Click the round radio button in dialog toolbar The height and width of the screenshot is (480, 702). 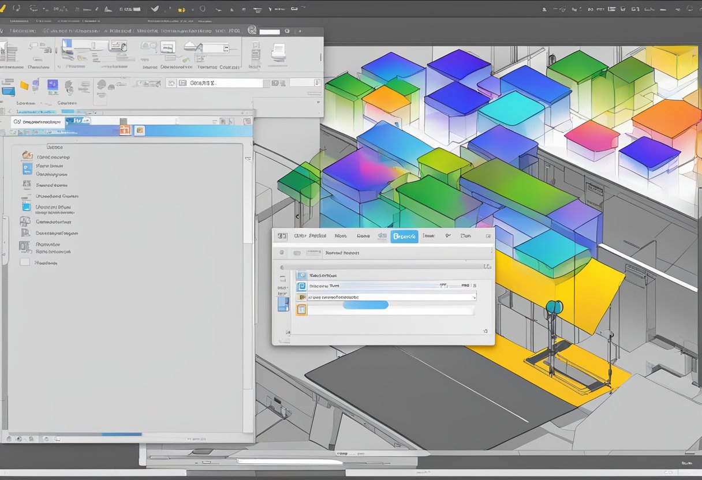point(282,253)
